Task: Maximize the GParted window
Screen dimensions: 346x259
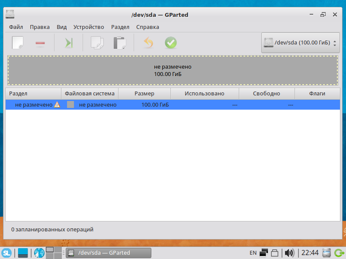Action: (323, 15)
